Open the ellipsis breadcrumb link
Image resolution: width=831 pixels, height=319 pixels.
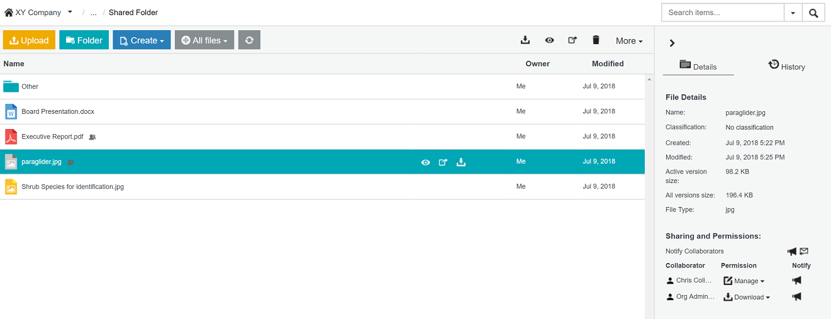coord(94,13)
